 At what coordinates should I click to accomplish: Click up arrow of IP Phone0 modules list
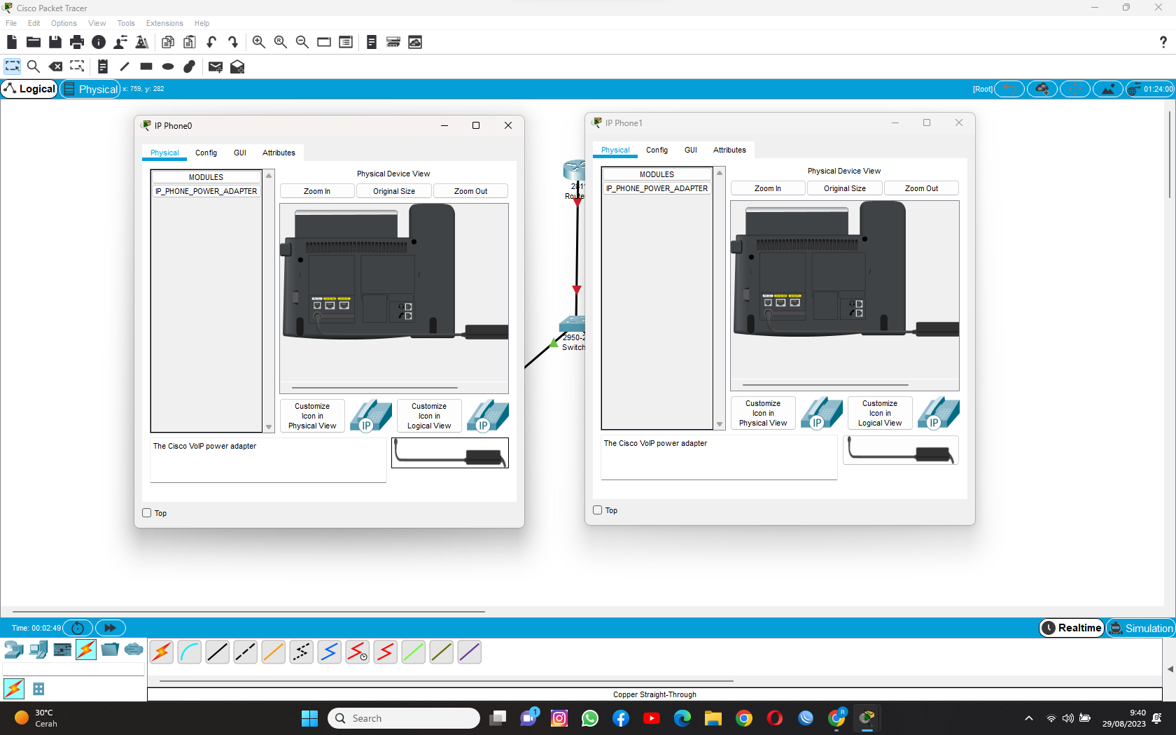pyautogui.click(x=269, y=175)
